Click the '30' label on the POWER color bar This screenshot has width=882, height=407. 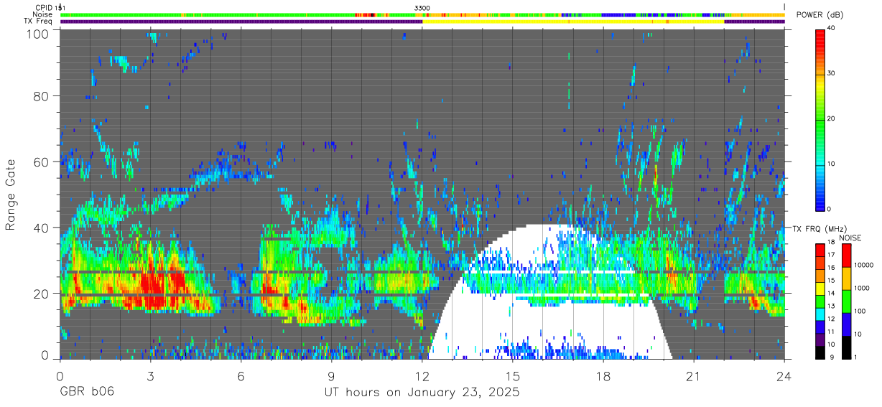831,73
